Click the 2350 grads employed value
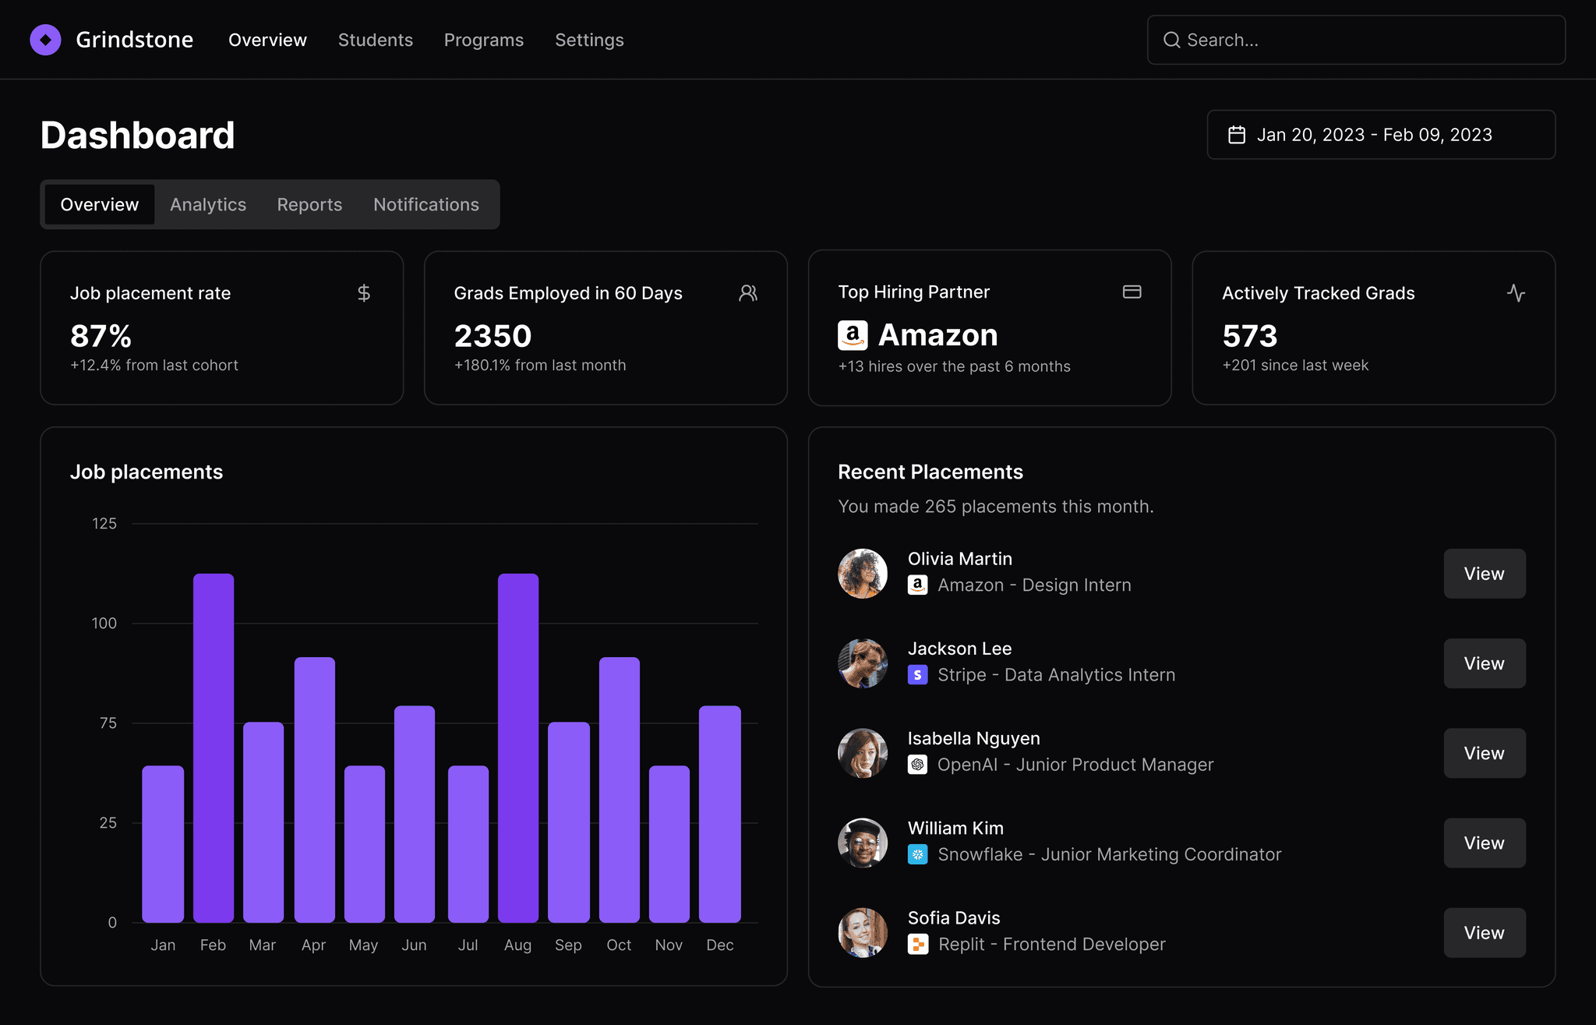 493,336
